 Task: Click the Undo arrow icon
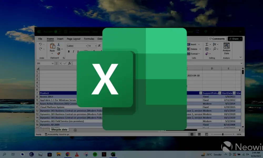pyautogui.click(x=40, y=44)
